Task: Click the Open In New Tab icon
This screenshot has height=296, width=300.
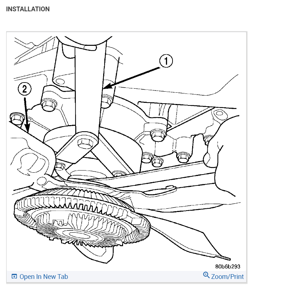Action: click(x=14, y=276)
